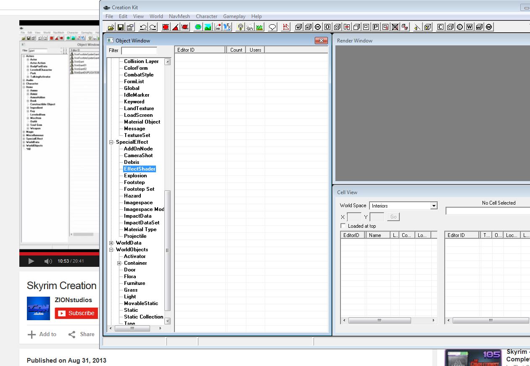Expand the WorldData tree node

pos(111,243)
